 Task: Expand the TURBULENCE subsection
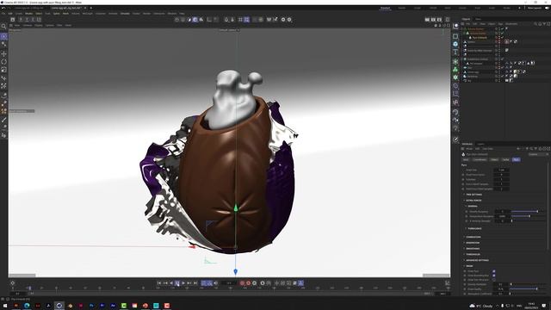474,228
